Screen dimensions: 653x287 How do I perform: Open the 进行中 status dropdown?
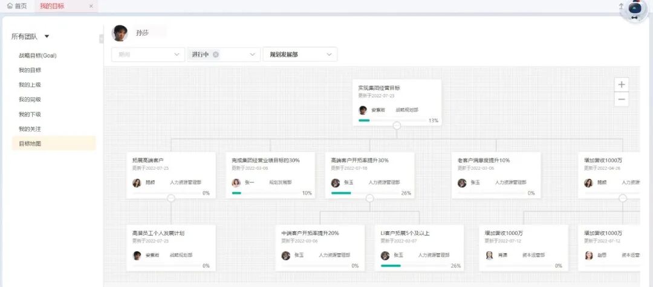pyautogui.click(x=224, y=54)
